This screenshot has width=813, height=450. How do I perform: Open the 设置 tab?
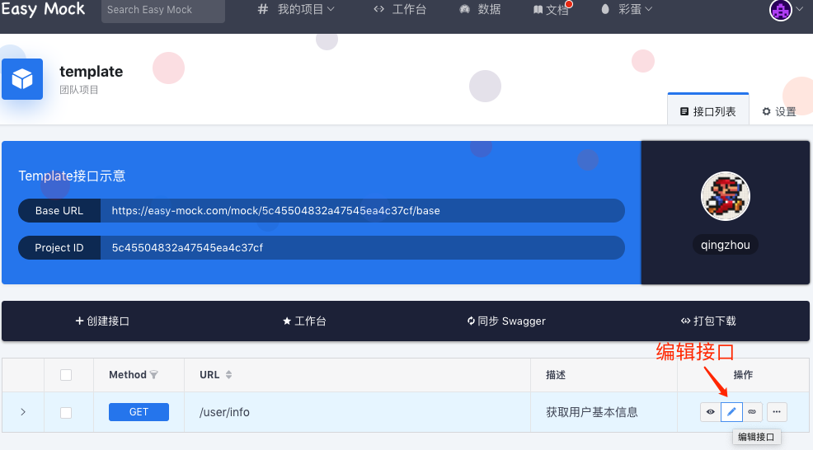click(778, 111)
